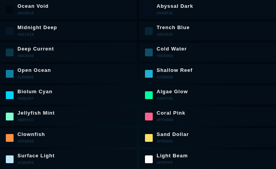The height and width of the screenshot is (169, 276).
Task: Select the Jellyfish Mint swatch
Action: click(10, 117)
